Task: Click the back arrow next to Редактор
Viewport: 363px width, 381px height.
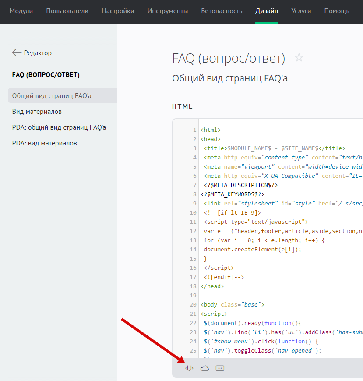Action: (x=17, y=53)
